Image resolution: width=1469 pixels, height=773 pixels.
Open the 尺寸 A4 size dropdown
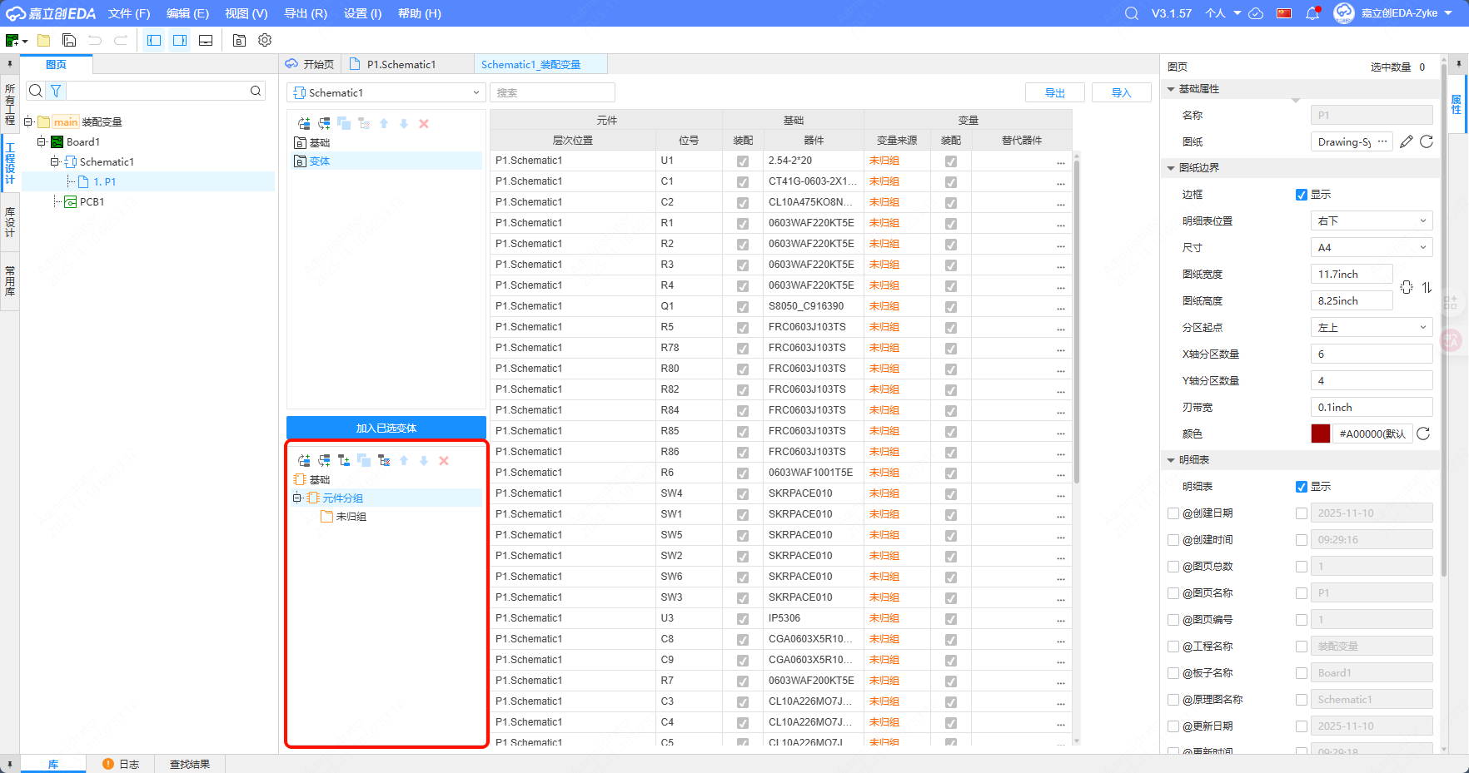1371,247
